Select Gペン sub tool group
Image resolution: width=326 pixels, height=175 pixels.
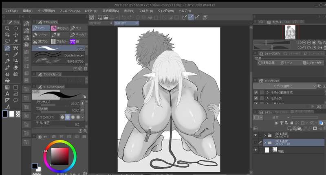point(41,28)
